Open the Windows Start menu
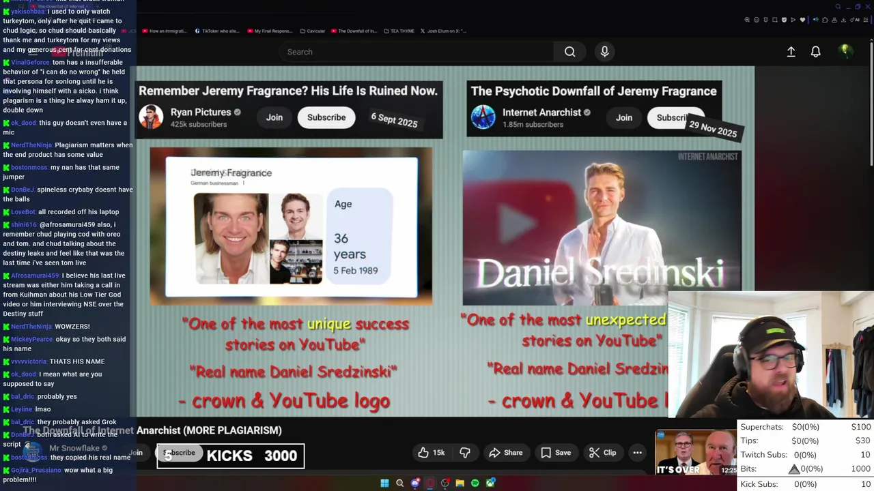Viewport: 874px width, 491px height. coord(384,483)
